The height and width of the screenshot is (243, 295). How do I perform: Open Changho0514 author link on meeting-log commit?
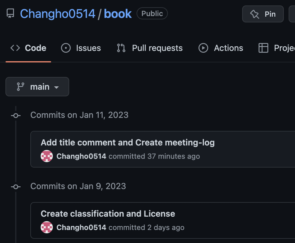tap(81, 156)
